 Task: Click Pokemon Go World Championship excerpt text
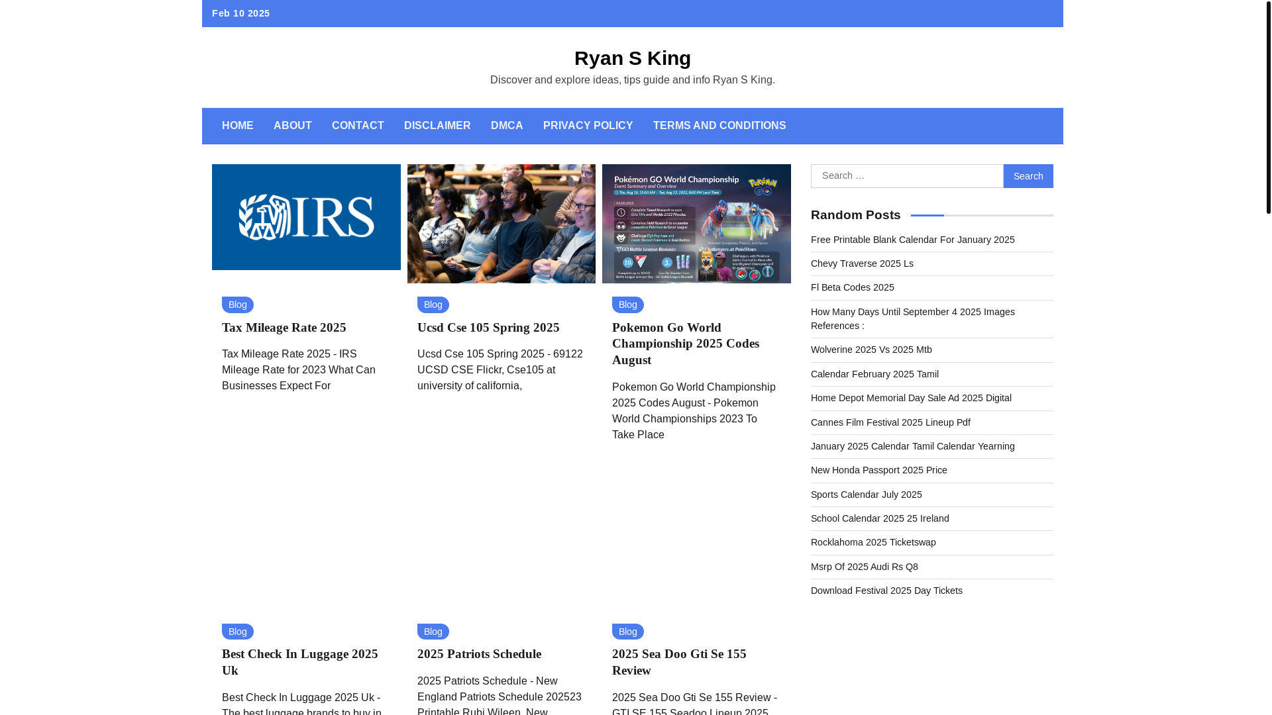[x=694, y=411]
